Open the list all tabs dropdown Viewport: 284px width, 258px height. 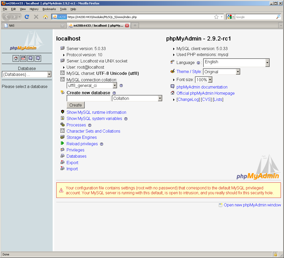point(281,26)
